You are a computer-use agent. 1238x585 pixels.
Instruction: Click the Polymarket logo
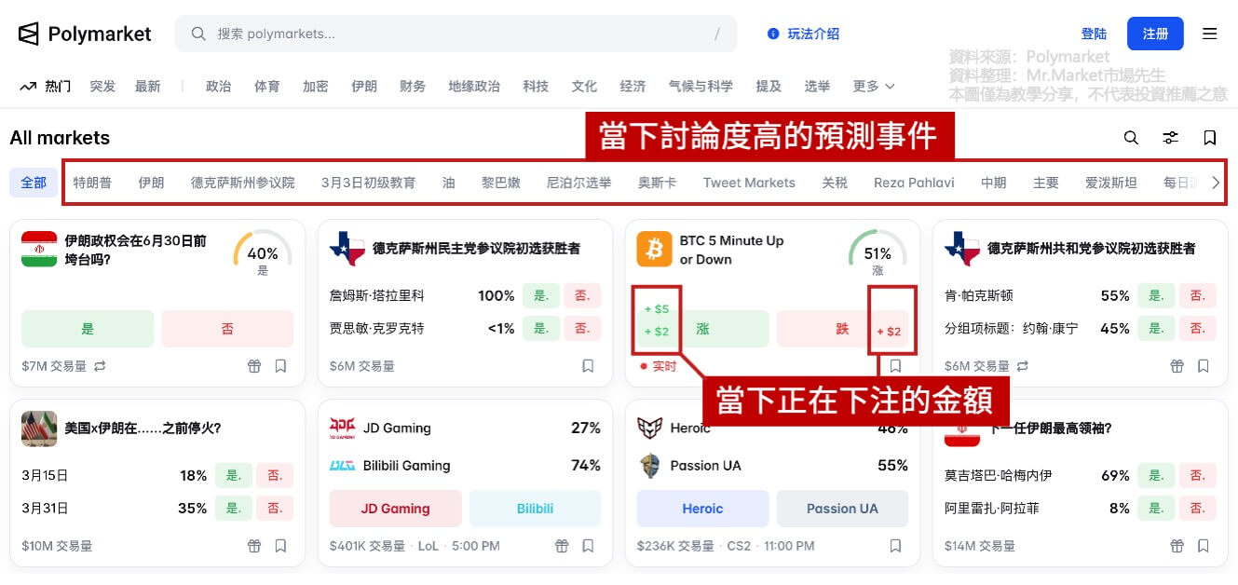coord(85,34)
